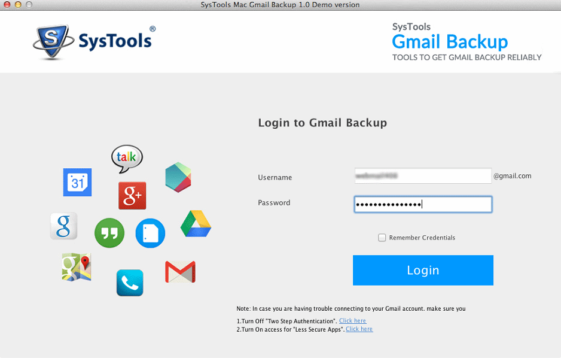561x358 pixels.
Task: Minimize the window with the yellow button
Action: (x=18, y=5)
